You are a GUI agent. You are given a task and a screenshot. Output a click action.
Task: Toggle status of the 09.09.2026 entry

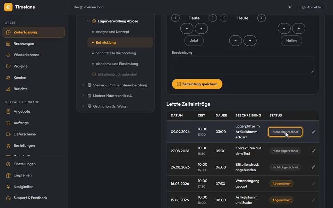(285, 132)
